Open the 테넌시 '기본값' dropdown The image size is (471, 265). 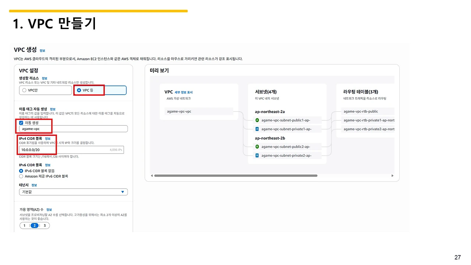(74, 192)
